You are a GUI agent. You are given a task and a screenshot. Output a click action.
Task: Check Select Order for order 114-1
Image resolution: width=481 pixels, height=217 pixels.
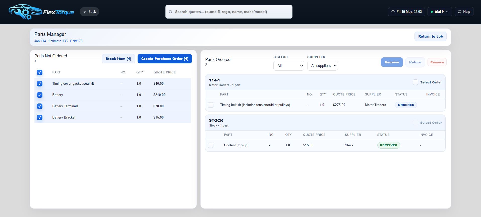click(415, 82)
